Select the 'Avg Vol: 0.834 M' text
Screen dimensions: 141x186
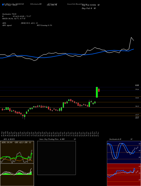(91, 5)
